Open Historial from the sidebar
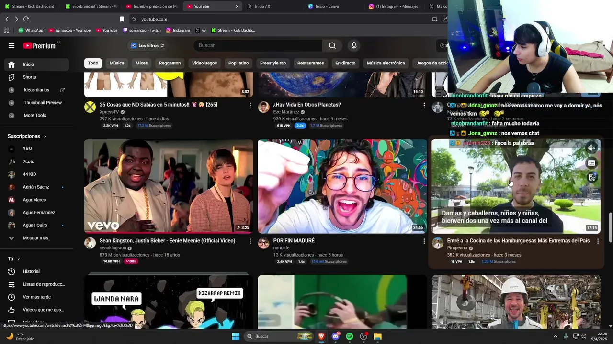 (36, 271)
